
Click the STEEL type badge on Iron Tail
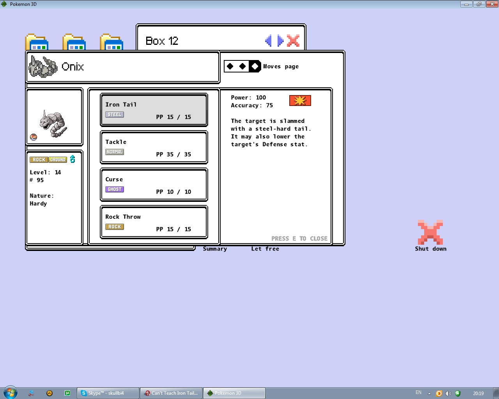(115, 115)
